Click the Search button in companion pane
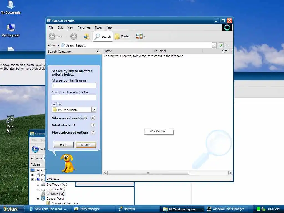284x213 pixels. pos(86,145)
